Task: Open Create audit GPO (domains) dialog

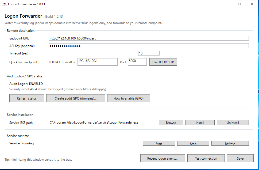Action: point(75,98)
